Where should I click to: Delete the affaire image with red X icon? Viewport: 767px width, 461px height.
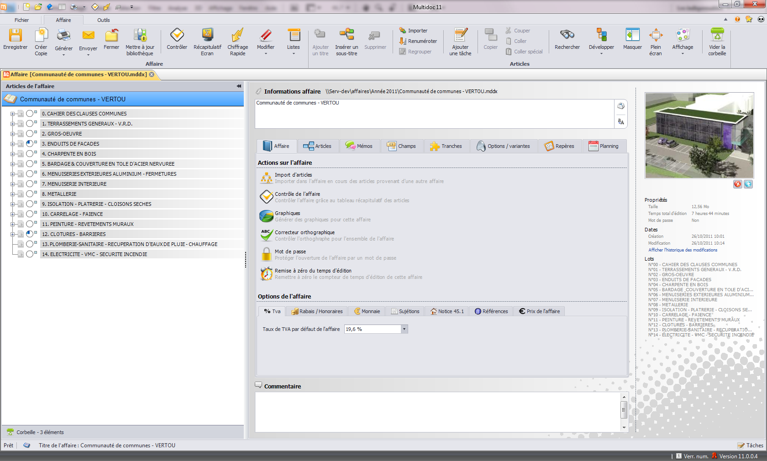(x=737, y=184)
